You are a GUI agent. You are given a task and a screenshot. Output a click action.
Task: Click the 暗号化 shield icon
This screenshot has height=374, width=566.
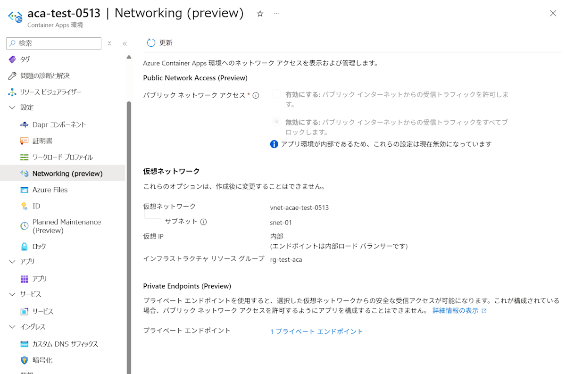[x=25, y=360]
